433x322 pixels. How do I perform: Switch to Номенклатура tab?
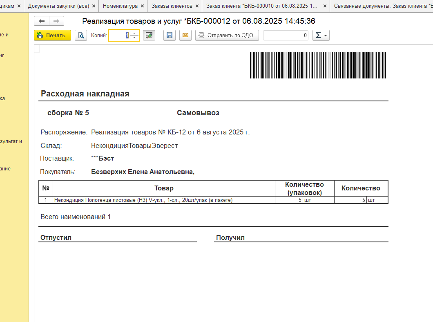[120, 6]
